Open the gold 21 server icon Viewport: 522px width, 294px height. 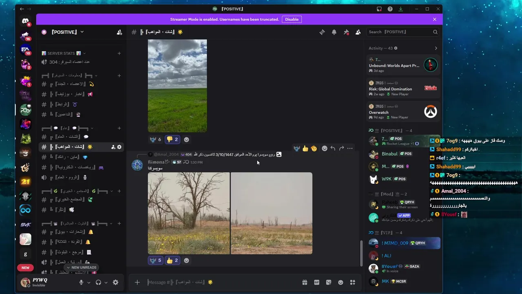25,182
